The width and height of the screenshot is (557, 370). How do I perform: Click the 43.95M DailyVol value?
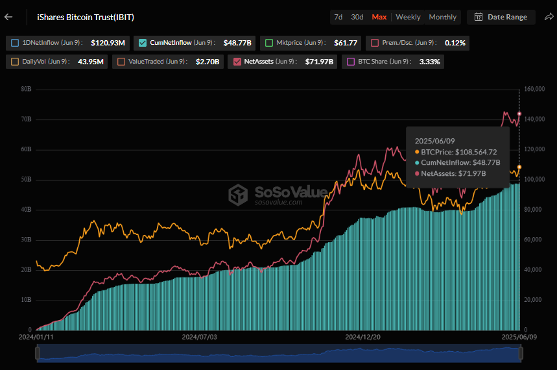[x=91, y=62]
